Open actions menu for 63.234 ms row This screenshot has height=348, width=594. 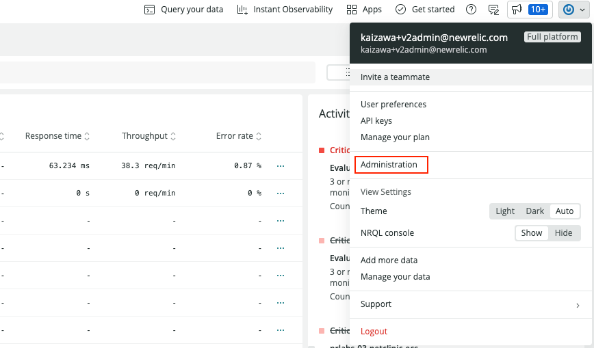pyautogui.click(x=281, y=166)
